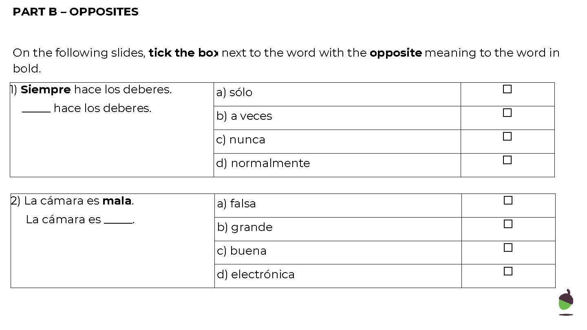The width and height of the screenshot is (587, 330).
Task: Tick the box beside 'falsa'
Action: point(508,200)
